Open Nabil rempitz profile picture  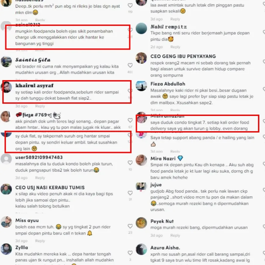pos(141,28)
